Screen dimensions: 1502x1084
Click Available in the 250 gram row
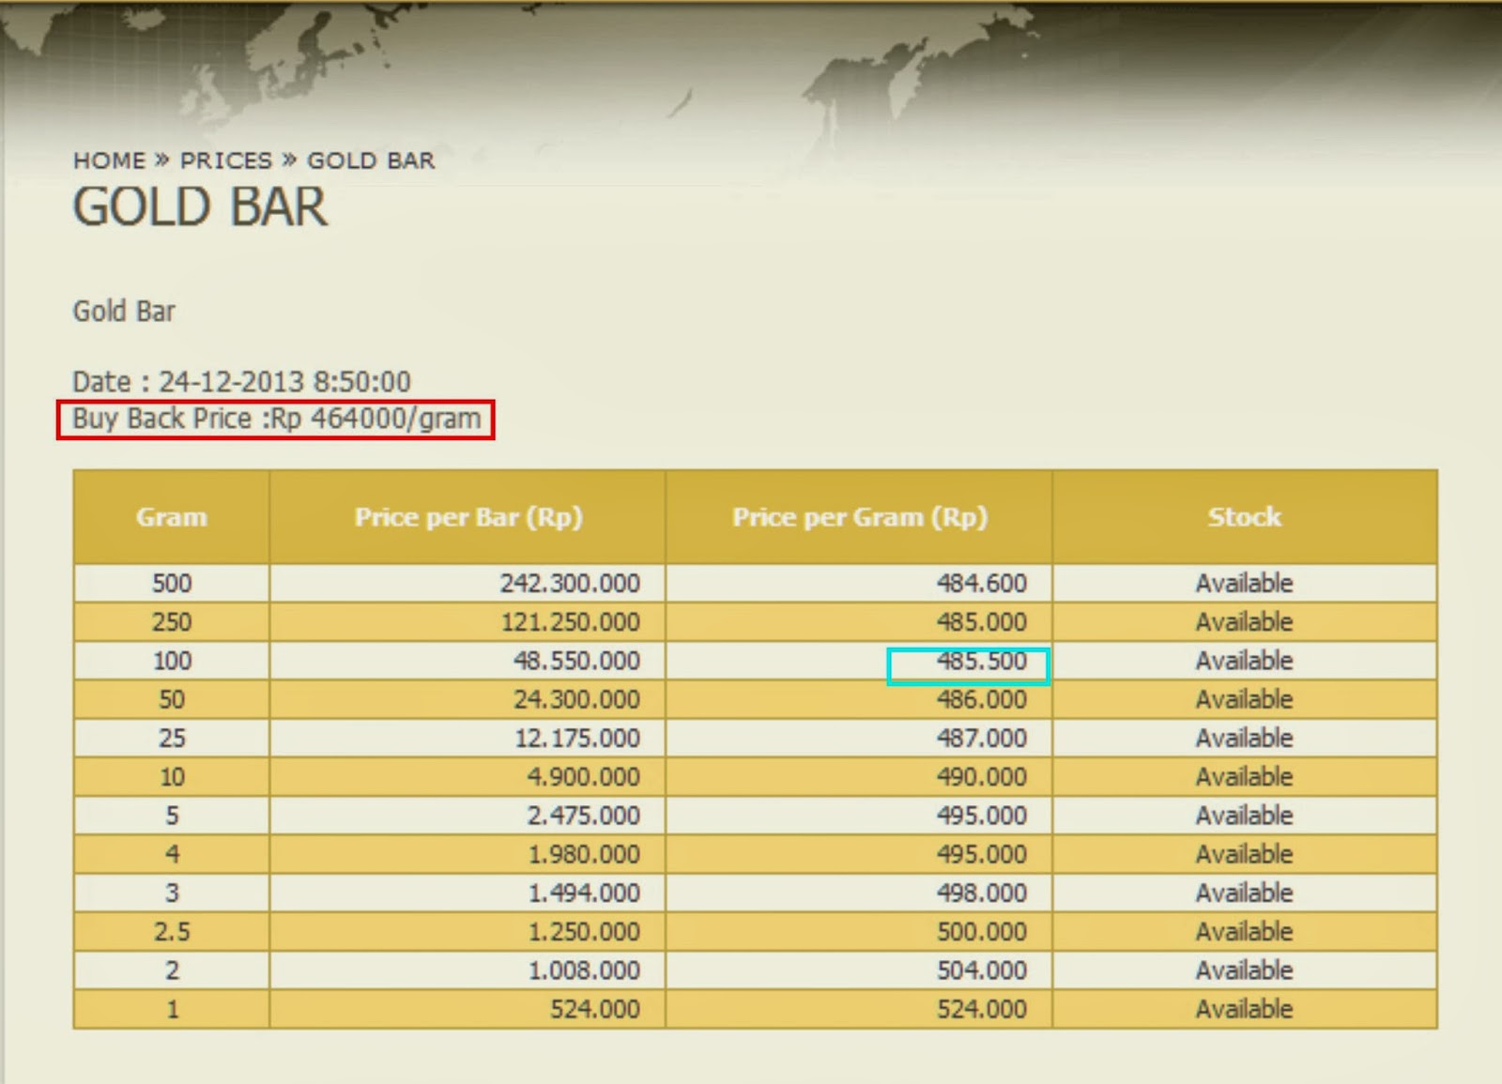[1245, 621]
